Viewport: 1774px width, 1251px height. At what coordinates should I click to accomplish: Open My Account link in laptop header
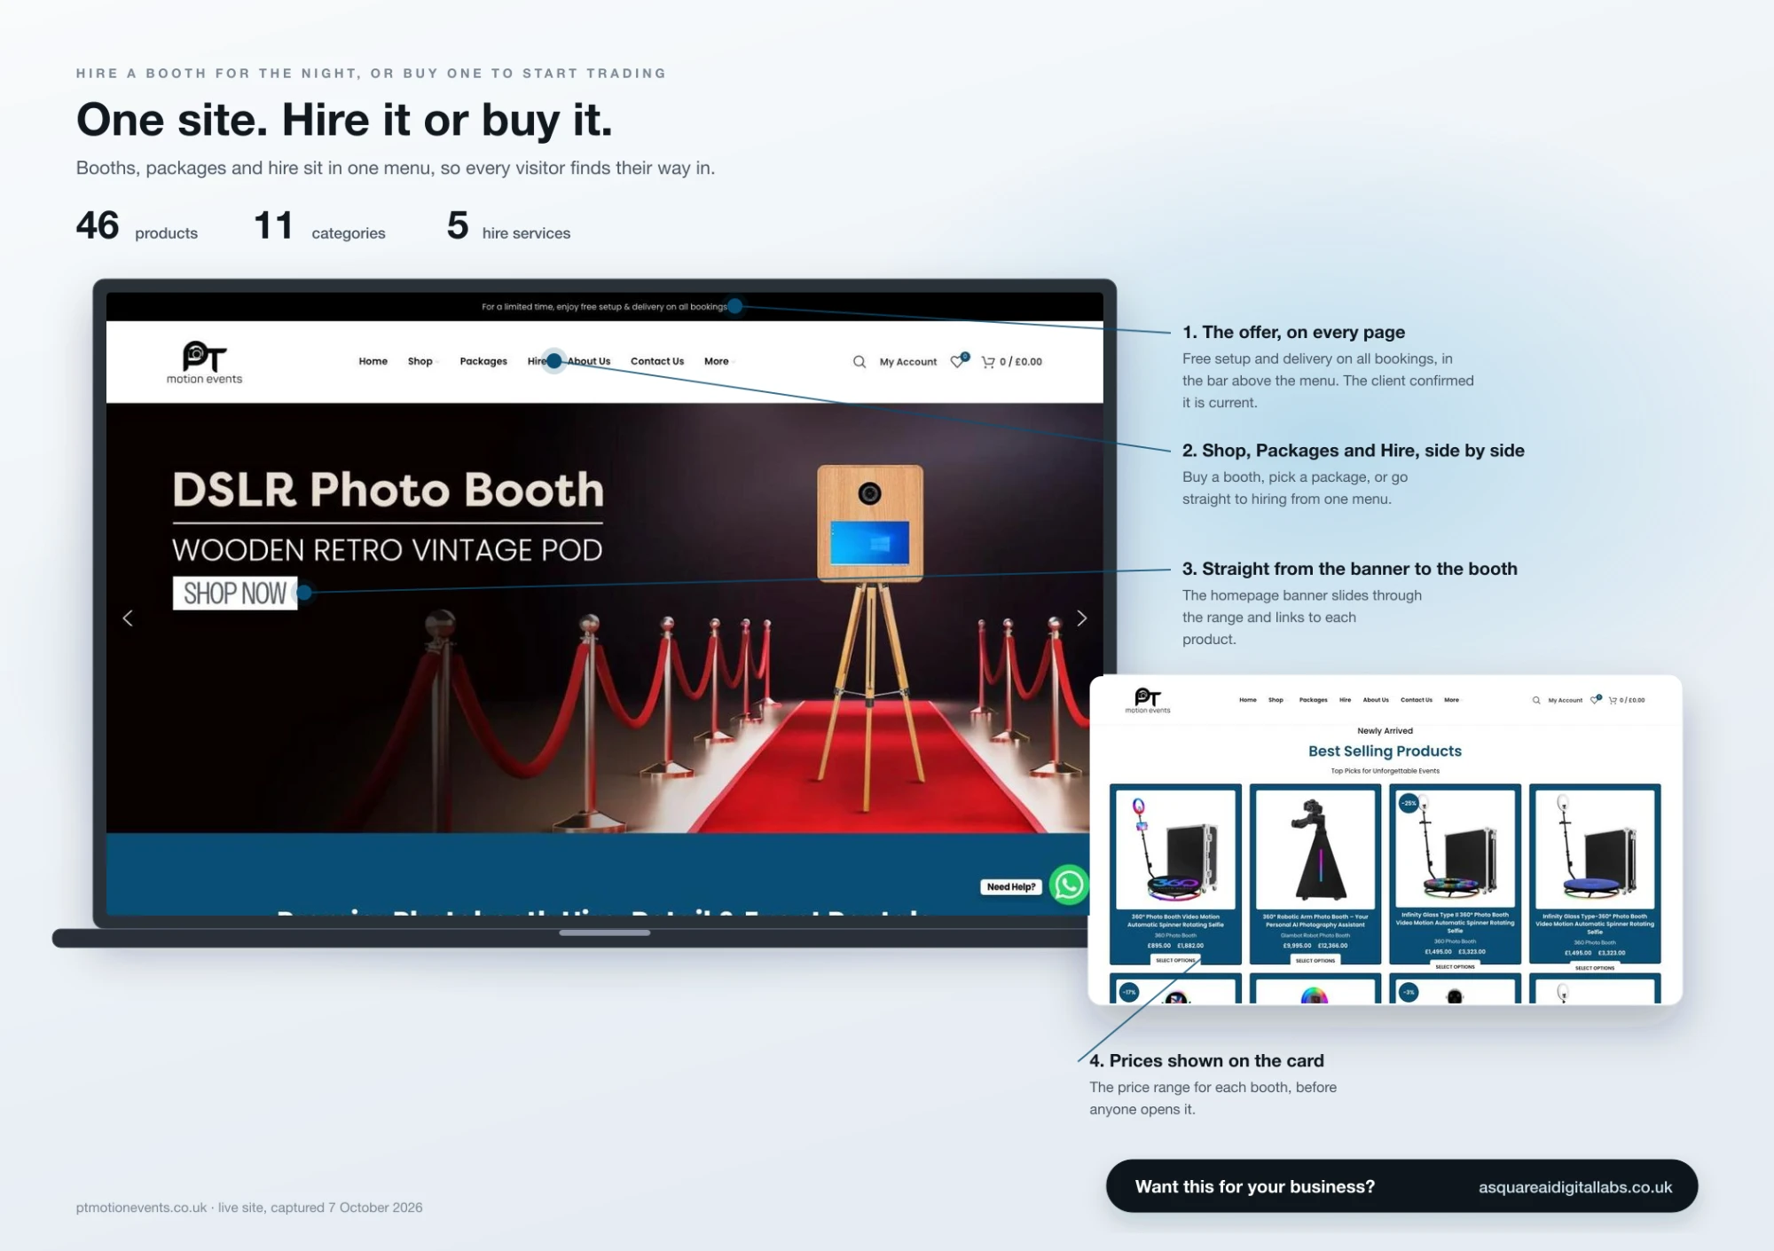coord(908,362)
